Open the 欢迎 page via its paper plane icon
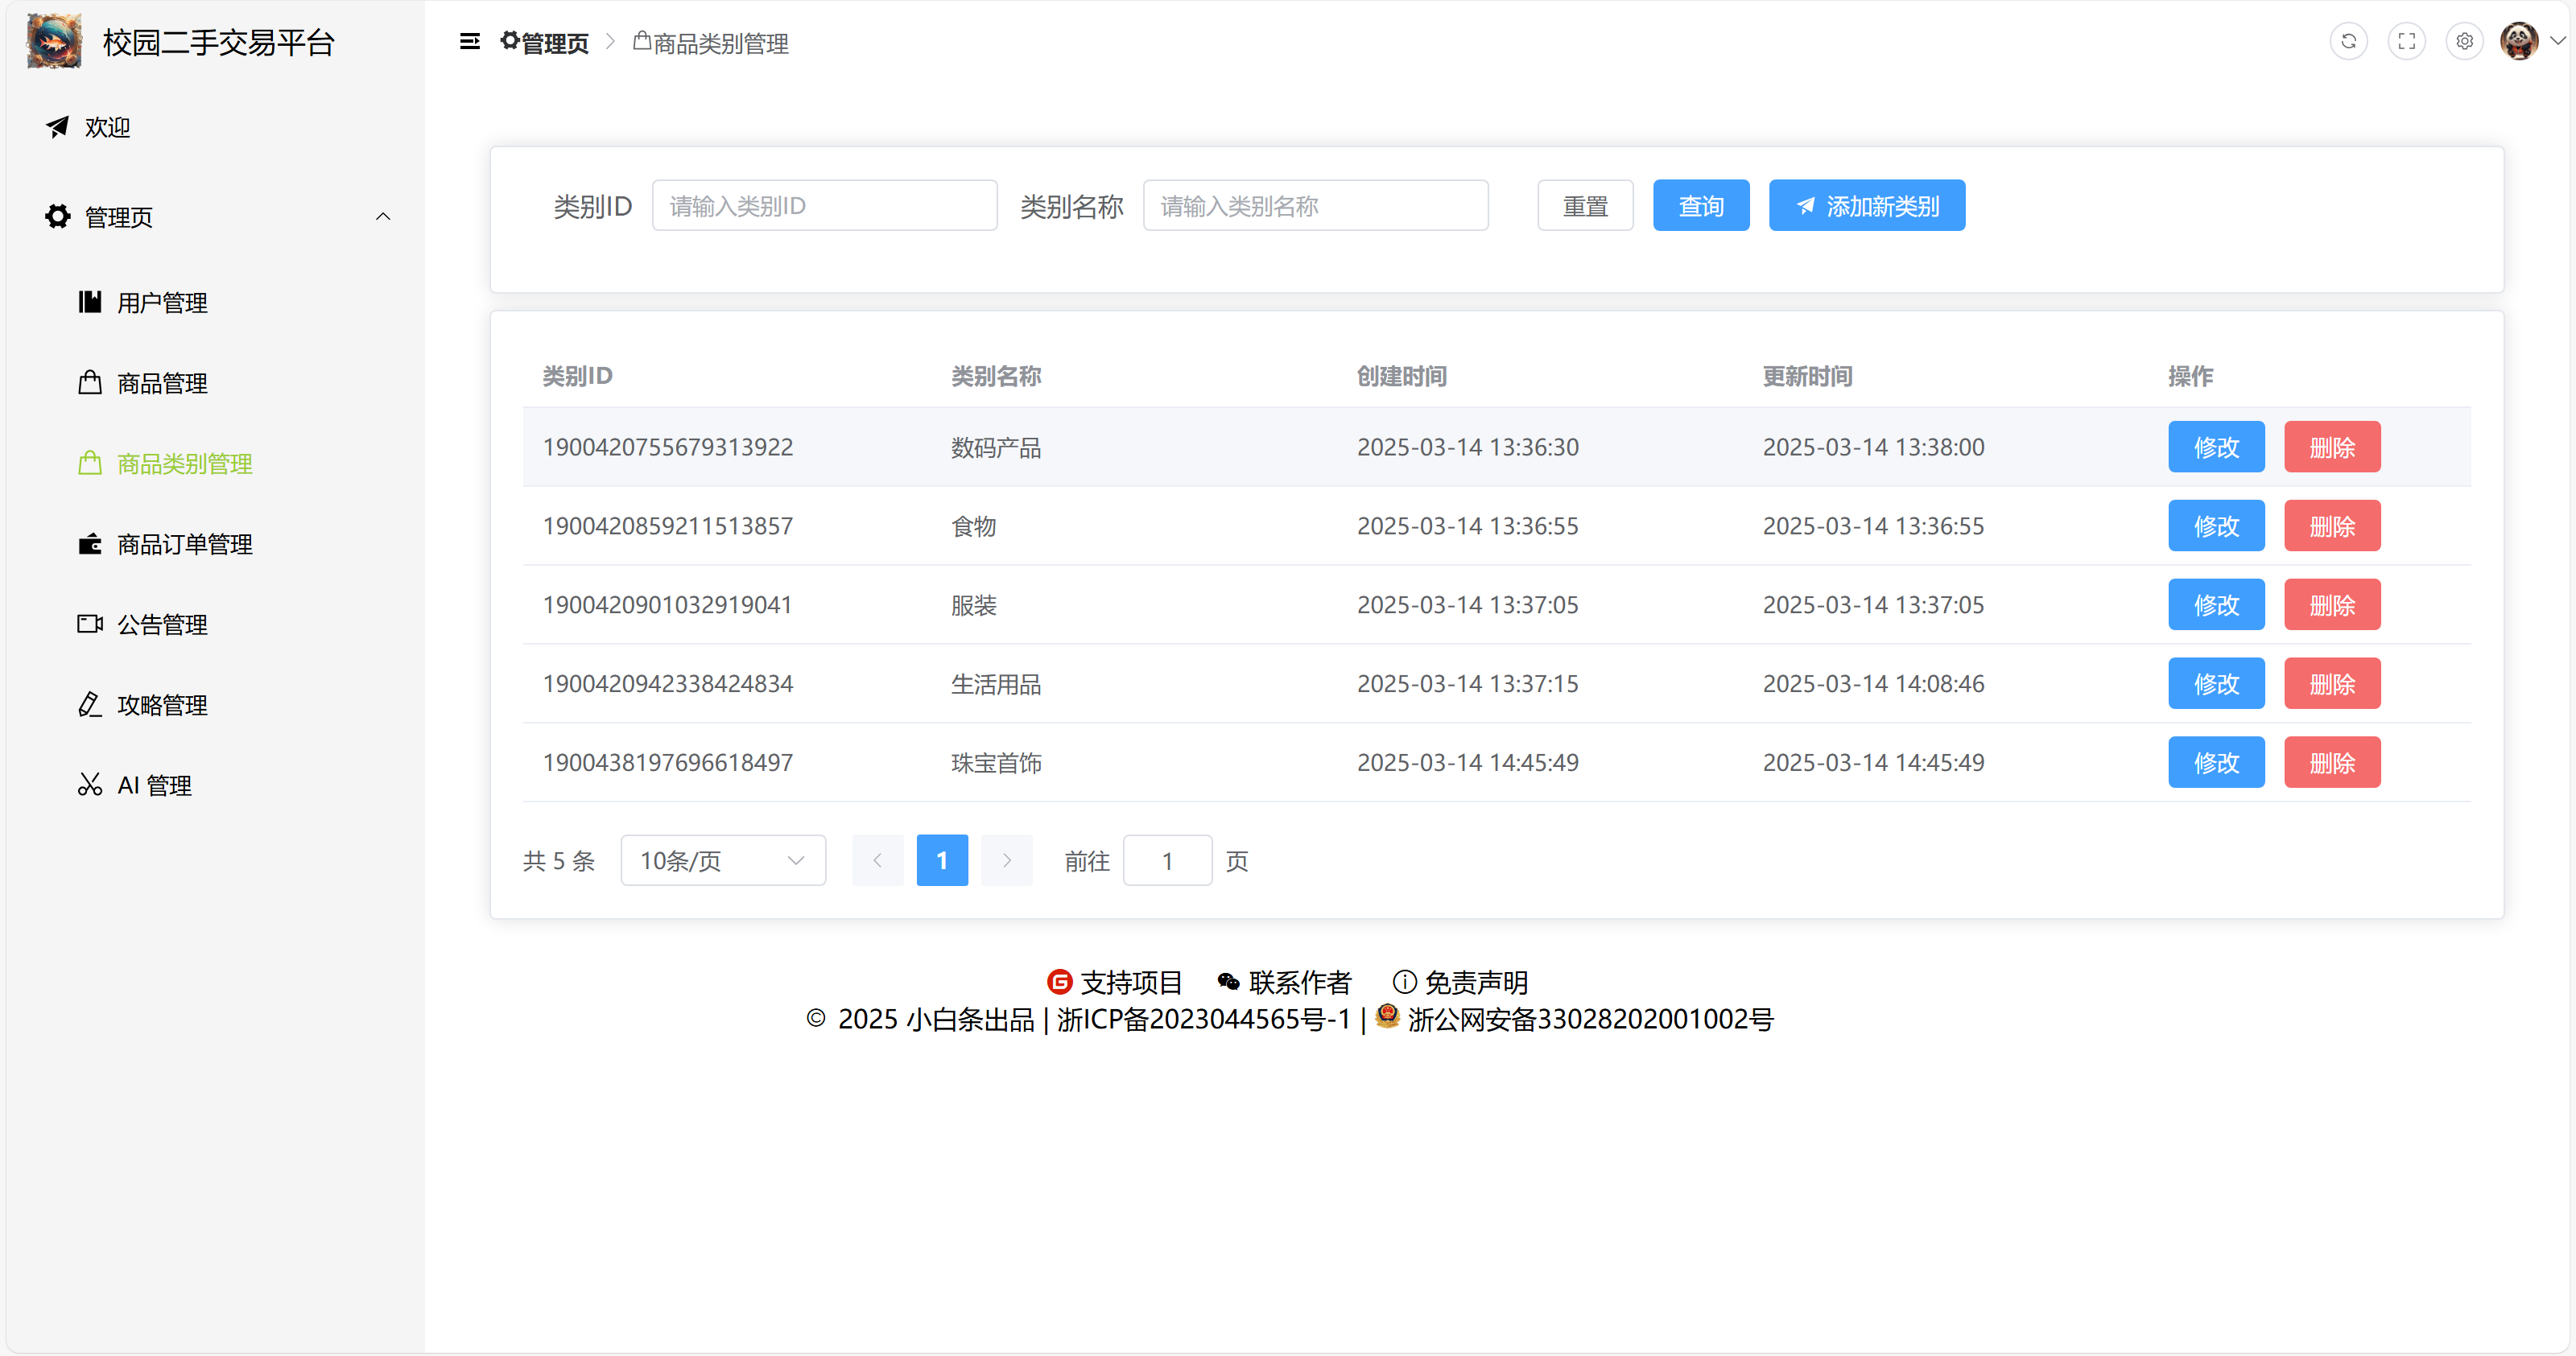 coord(57,127)
